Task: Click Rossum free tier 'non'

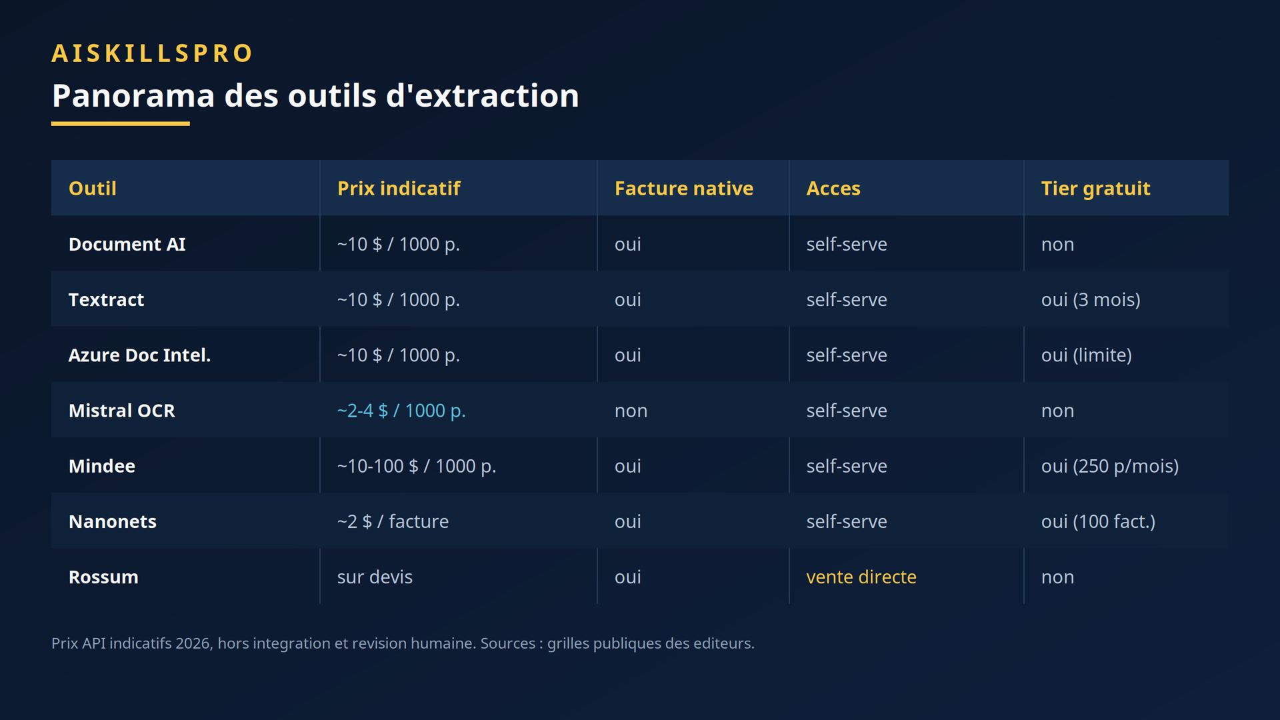Action: [x=1057, y=577]
